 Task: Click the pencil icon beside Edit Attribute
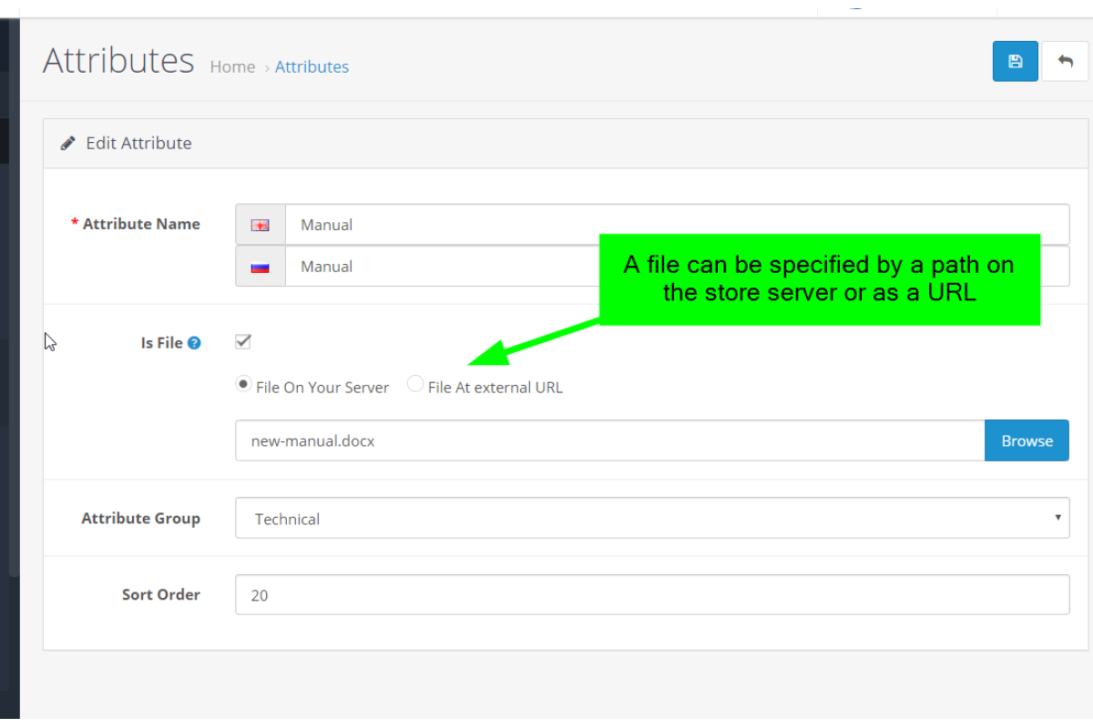click(67, 143)
